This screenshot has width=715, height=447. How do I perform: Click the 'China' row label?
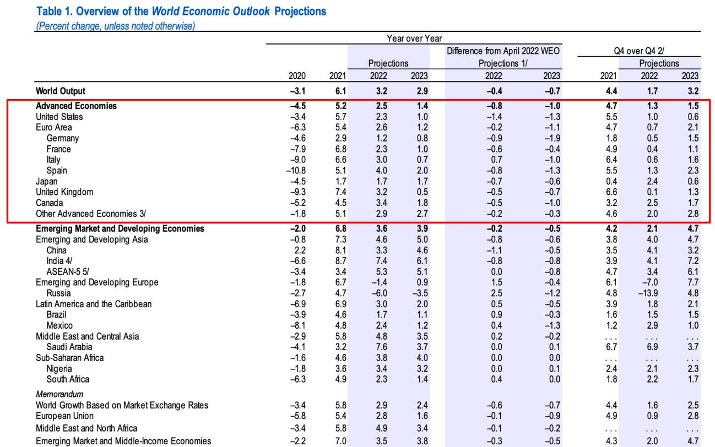(56, 250)
